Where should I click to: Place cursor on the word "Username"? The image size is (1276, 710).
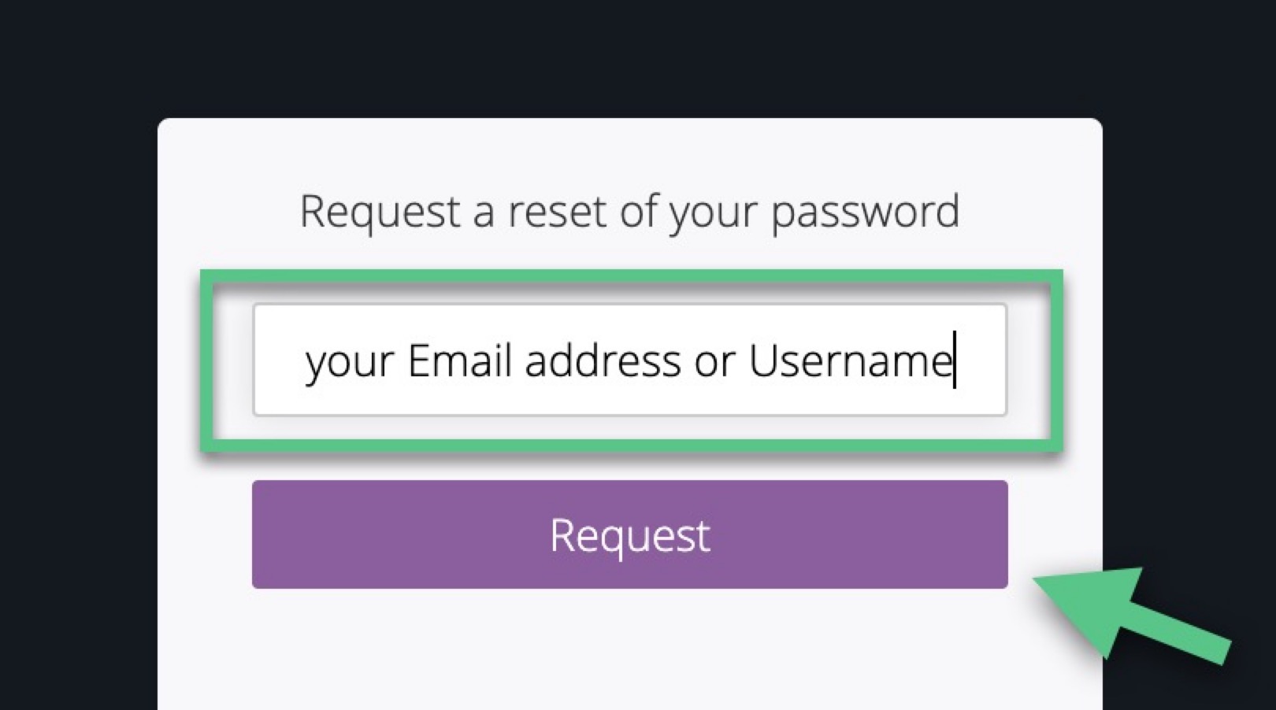pos(849,361)
